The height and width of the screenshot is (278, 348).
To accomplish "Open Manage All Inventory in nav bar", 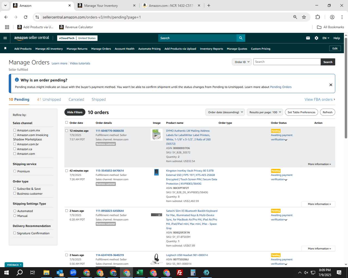I will (x=49, y=49).
